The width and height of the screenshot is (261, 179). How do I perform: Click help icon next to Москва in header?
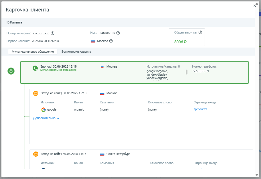pos(111,41)
